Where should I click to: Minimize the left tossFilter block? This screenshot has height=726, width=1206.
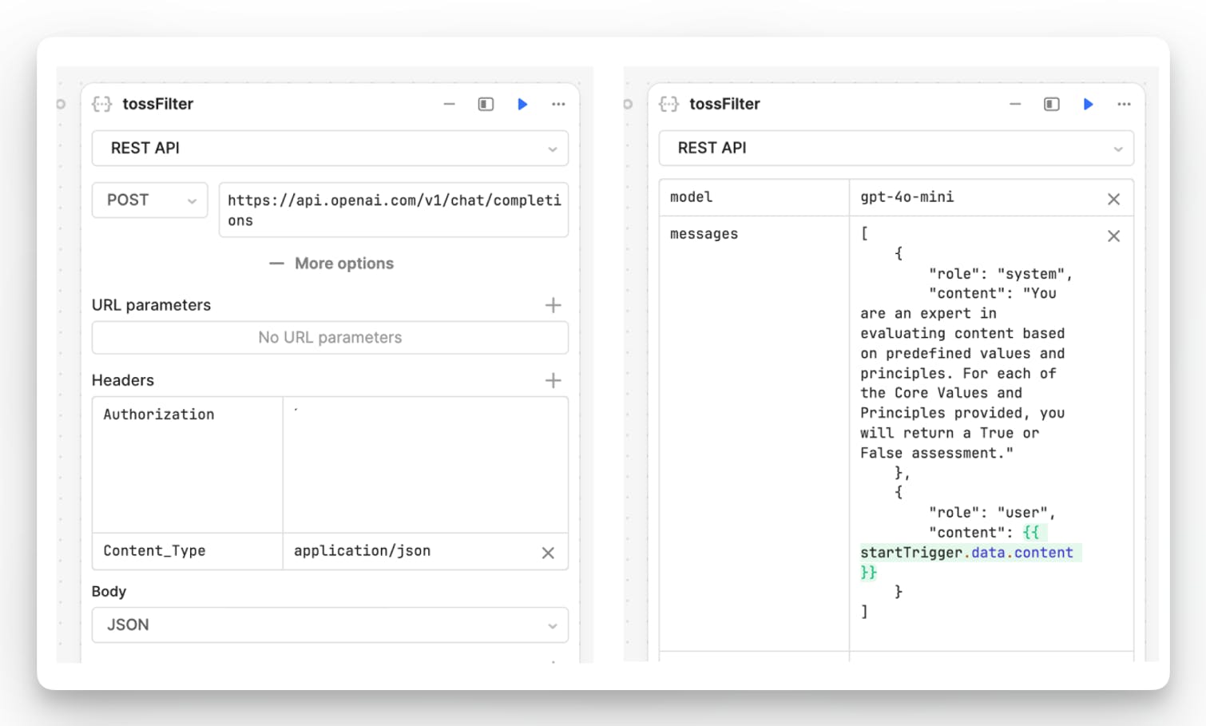[x=450, y=104]
